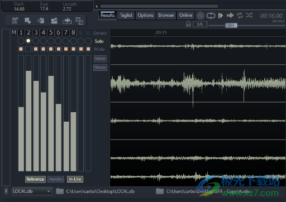The width and height of the screenshot is (286, 202).
Task: Click the small arrow beside top scrollbar
Action: [x=97, y=7]
